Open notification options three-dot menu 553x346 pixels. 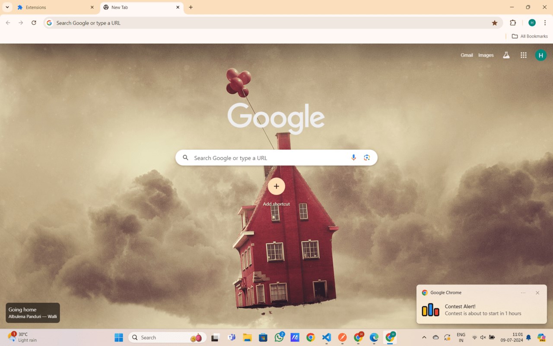click(x=523, y=293)
